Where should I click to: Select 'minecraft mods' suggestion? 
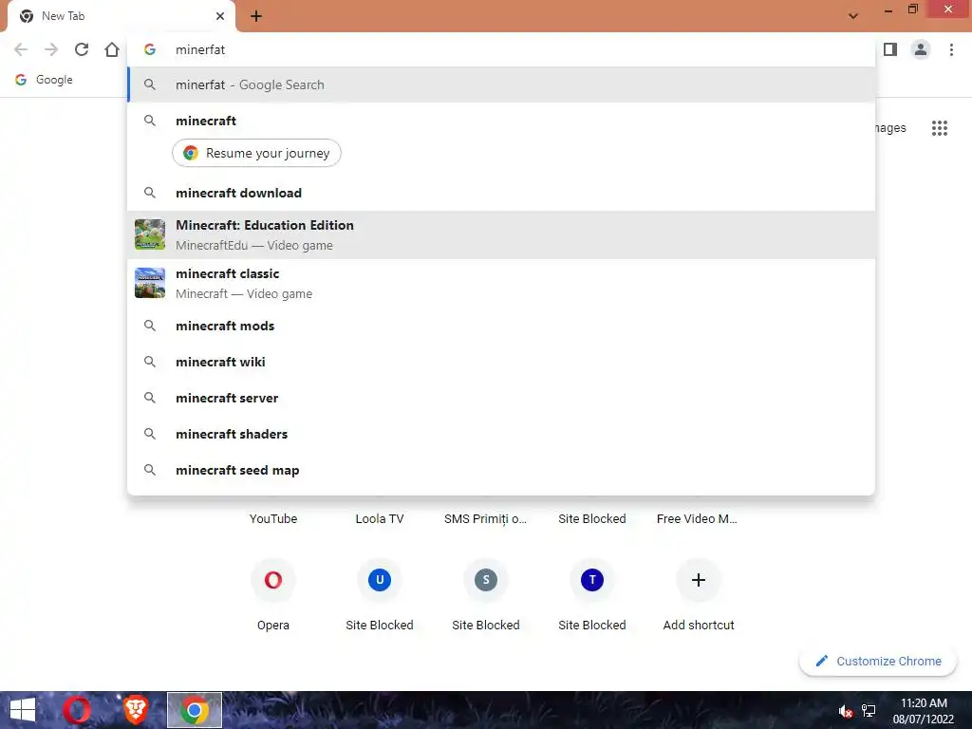[501, 327]
